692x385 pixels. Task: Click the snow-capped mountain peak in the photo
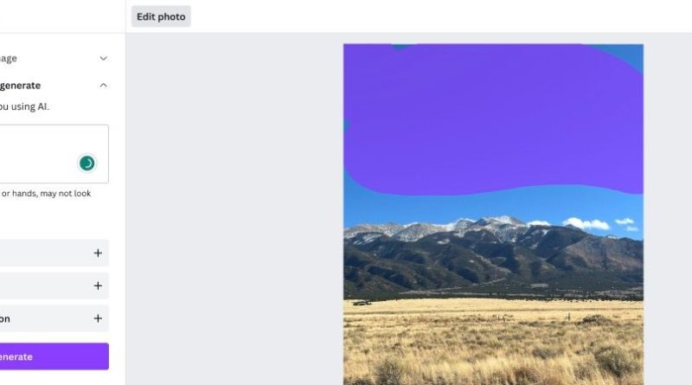tap(503, 221)
